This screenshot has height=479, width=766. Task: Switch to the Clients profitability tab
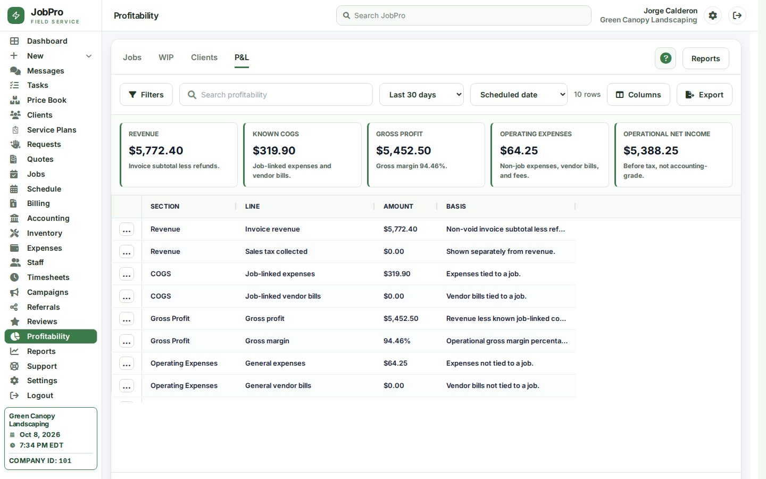click(x=204, y=57)
